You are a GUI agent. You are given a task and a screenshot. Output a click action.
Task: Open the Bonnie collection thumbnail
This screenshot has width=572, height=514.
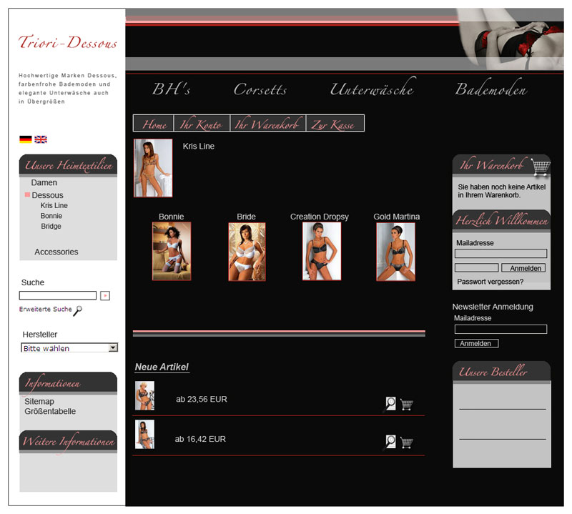172,252
